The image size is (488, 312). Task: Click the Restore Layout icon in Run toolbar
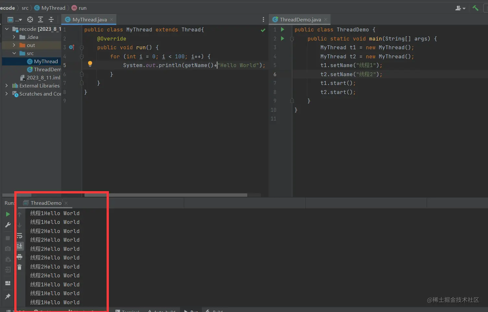tap(8, 283)
